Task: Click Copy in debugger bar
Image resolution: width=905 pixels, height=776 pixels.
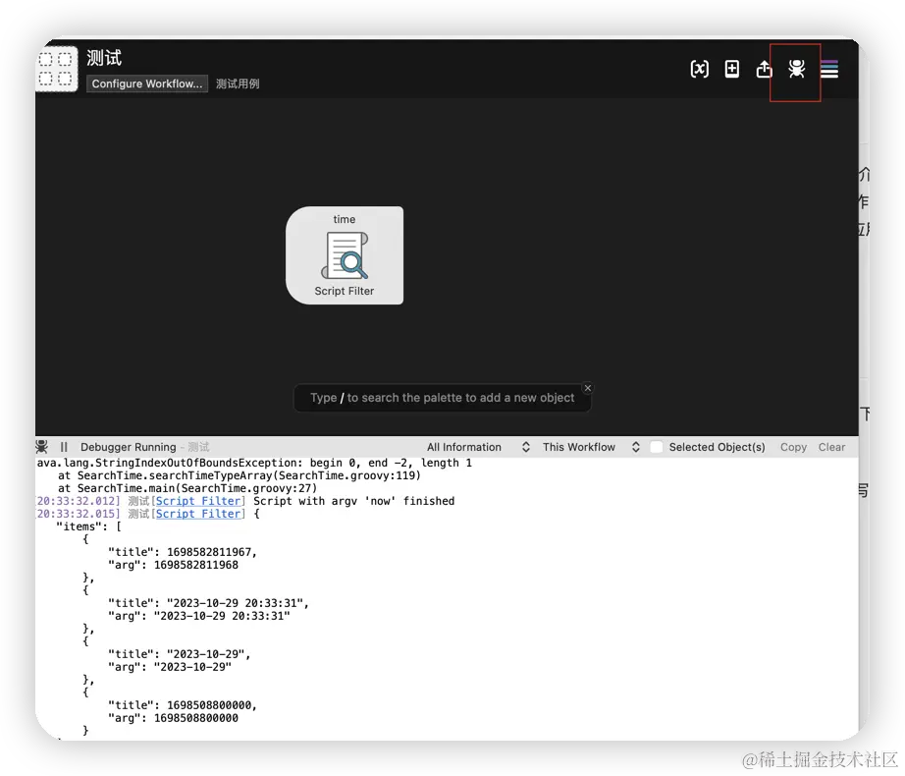Action: click(794, 447)
